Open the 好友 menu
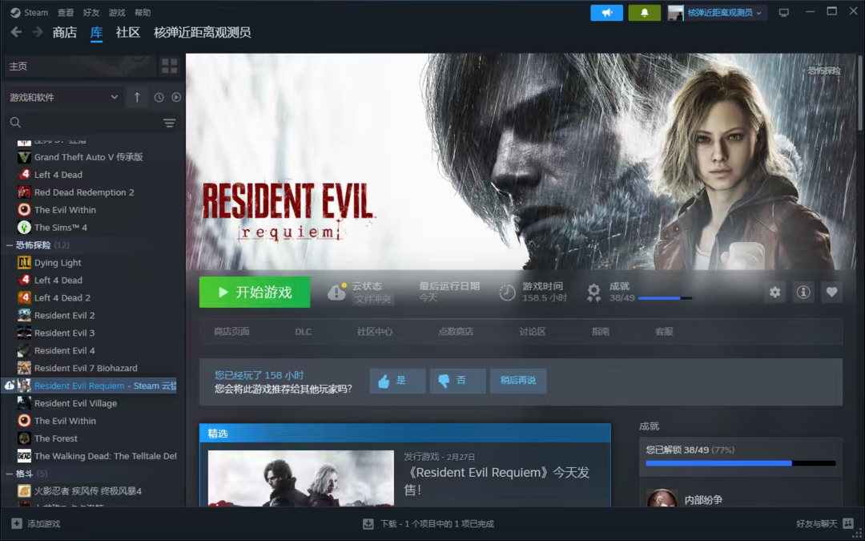This screenshot has width=865, height=541. (91, 13)
